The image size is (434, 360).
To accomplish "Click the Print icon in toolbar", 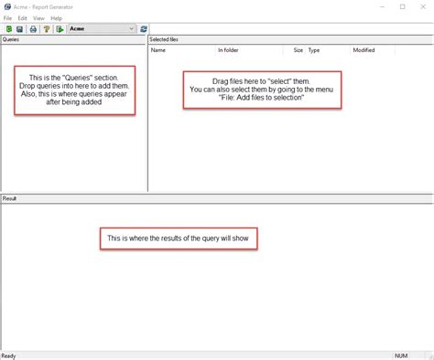I will [x=33, y=29].
